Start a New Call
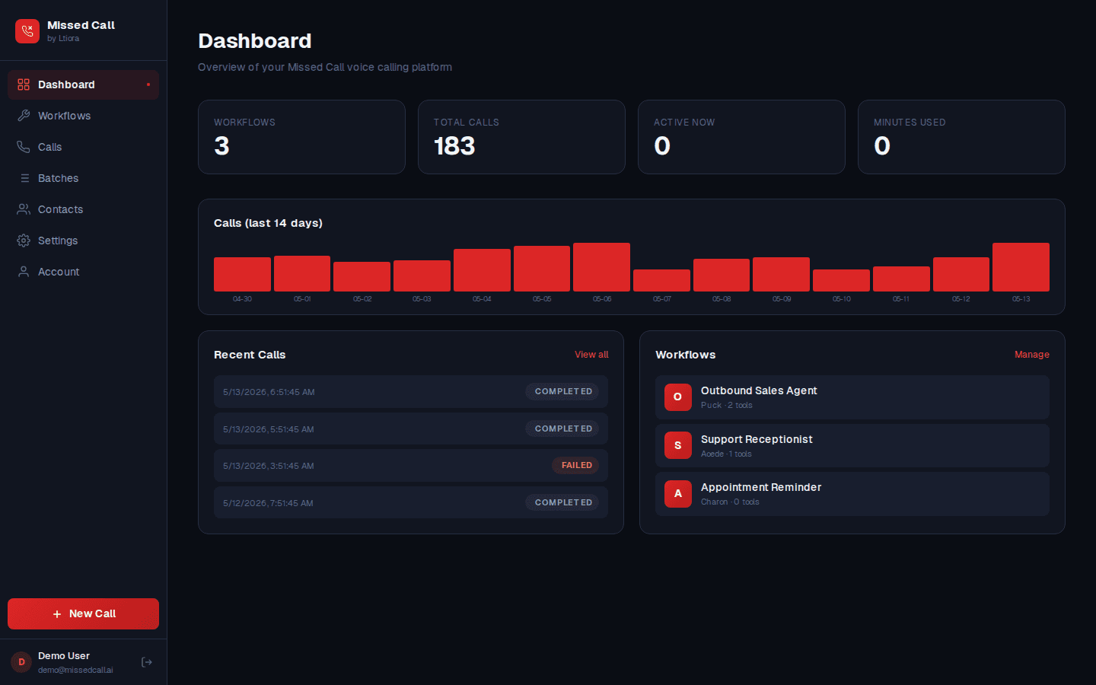 [83, 613]
